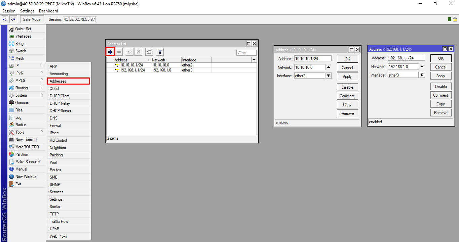The width and height of the screenshot is (459, 242).
Task: Open New WinBox
Action: coord(27,177)
